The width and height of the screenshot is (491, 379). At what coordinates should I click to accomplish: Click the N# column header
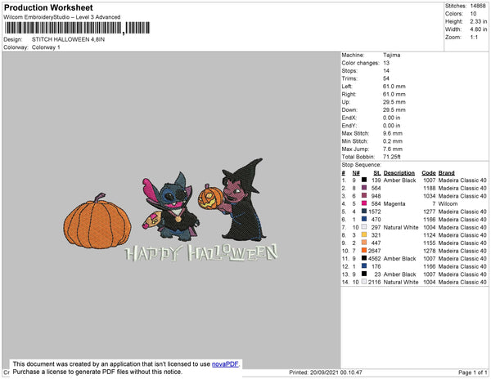[x=356, y=173]
